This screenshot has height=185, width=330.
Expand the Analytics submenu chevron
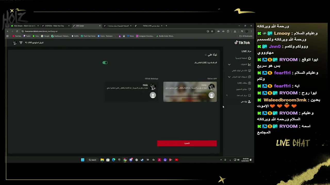[x=229, y=64]
